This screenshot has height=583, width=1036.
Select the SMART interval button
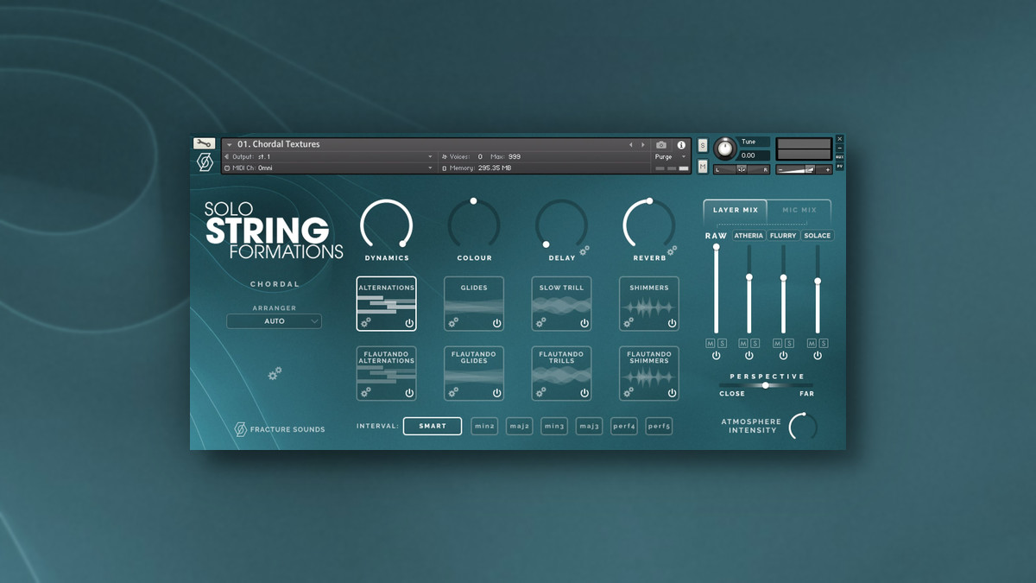click(433, 426)
